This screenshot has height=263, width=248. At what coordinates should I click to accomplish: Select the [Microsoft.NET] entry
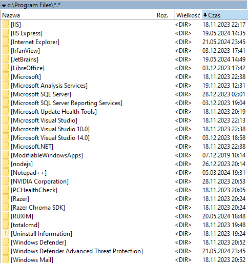32,147
